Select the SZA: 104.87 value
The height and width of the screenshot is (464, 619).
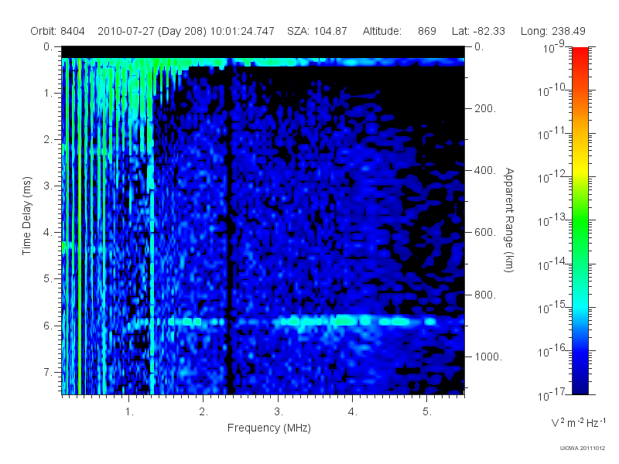point(317,31)
